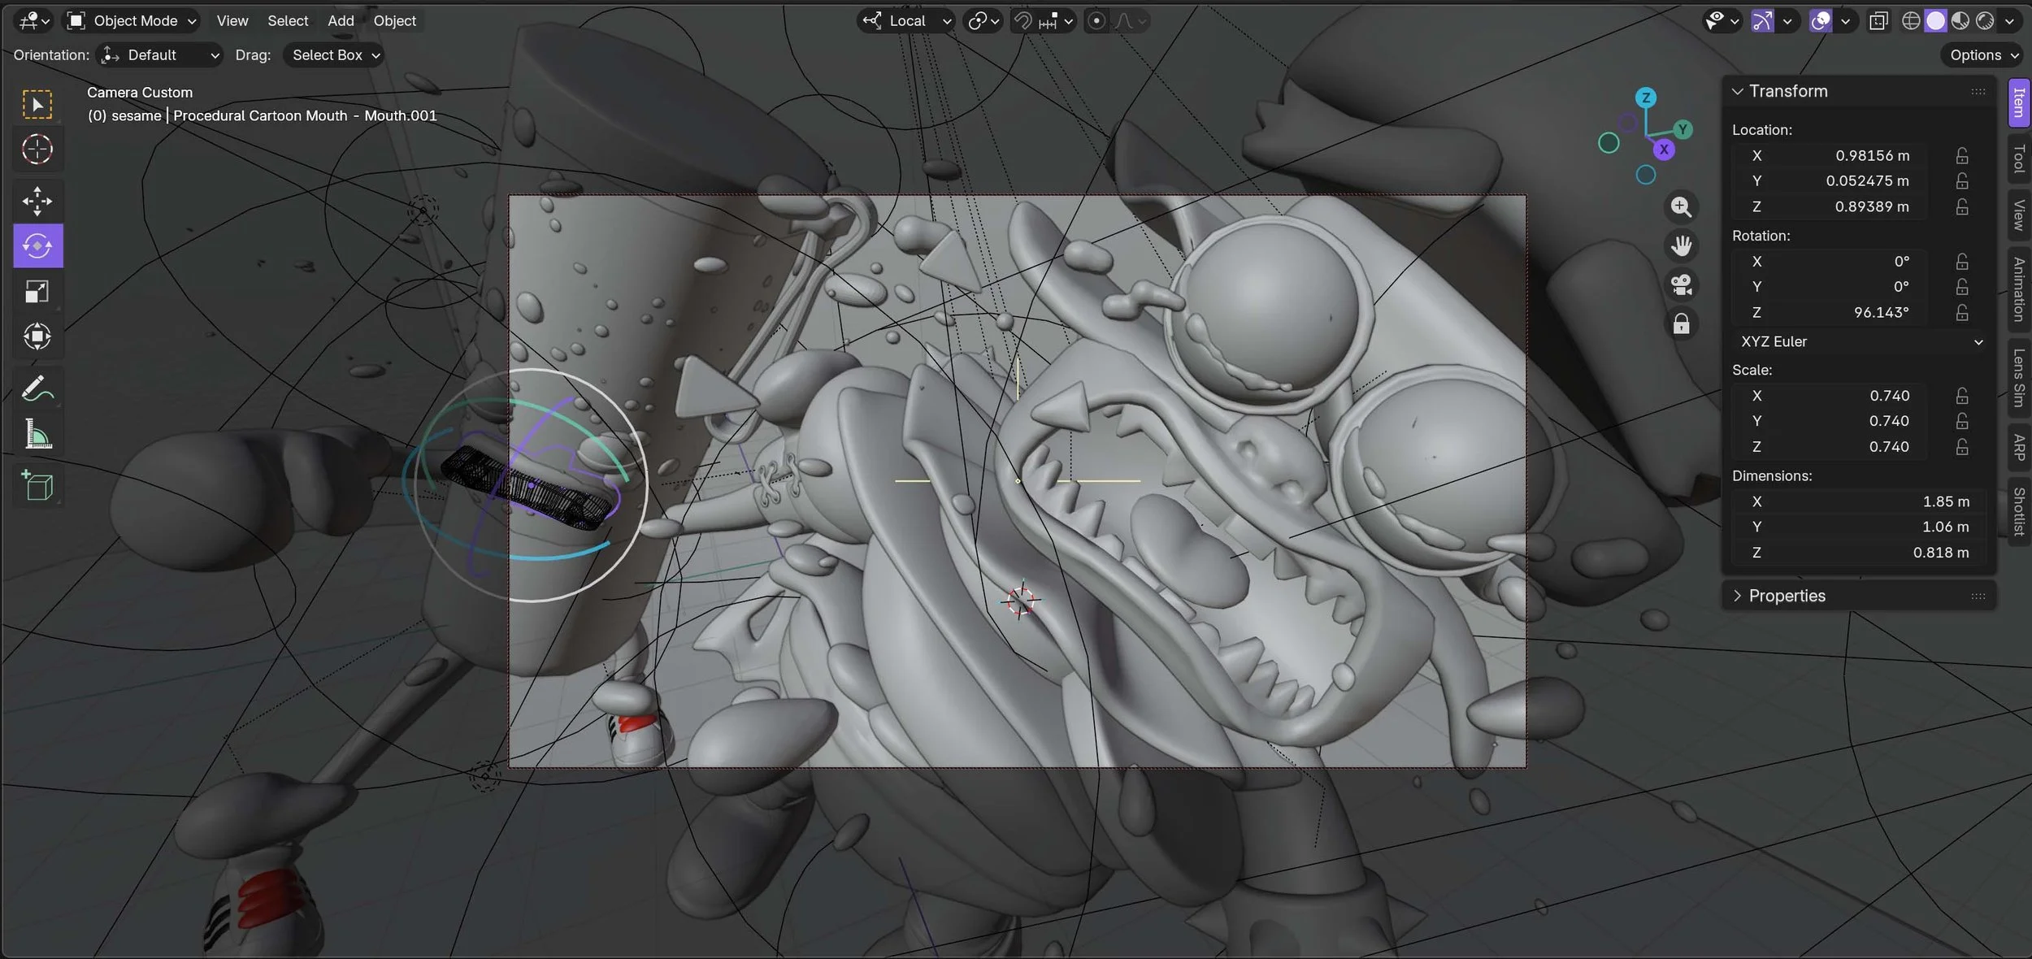Click the zoom magnifier viewport icon
This screenshot has height=959, width=2032.
(1681, 207)
